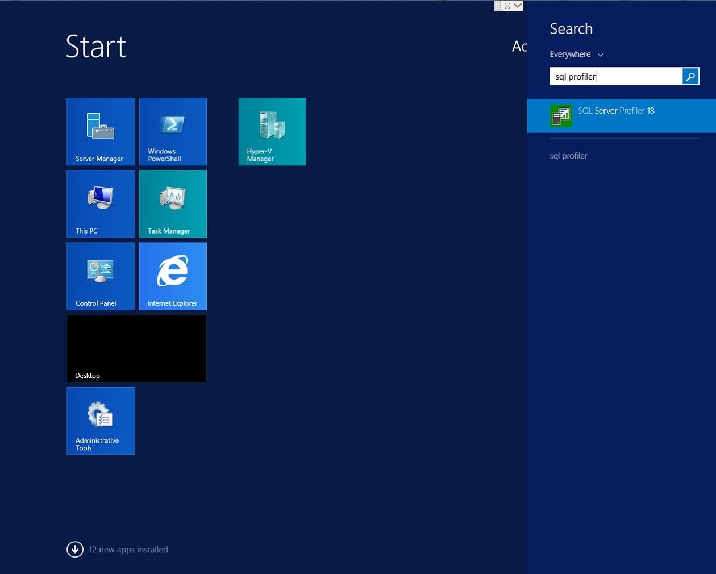Image resolution: width=716 pixels, height=574 pixels.
Task: Open the Control Panel tile
Action: click(101, 276)
